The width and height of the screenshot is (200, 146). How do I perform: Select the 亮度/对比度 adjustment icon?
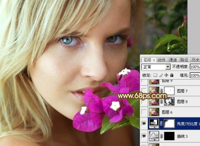pyautogui.click(x=154, y=123)
